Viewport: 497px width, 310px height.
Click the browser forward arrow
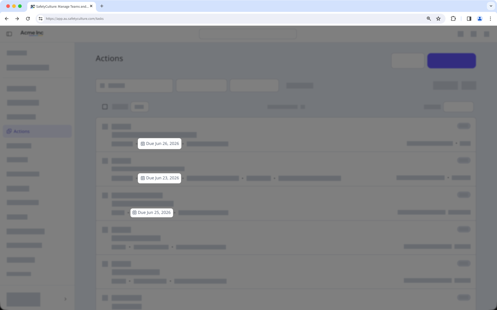pyautogui.click(x=17, y=19)
